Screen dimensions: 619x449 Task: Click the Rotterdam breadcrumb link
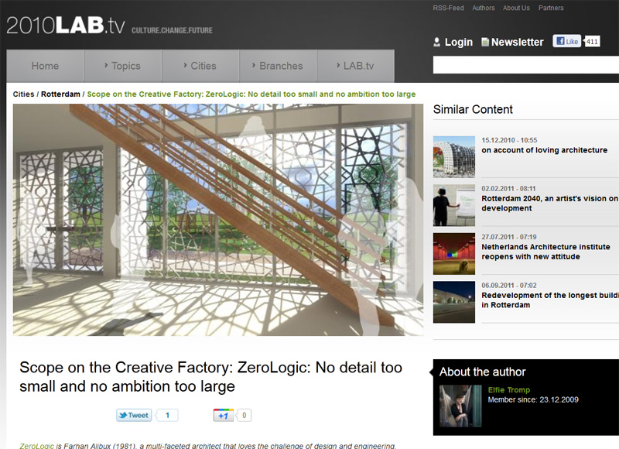(x=60, y=94)
